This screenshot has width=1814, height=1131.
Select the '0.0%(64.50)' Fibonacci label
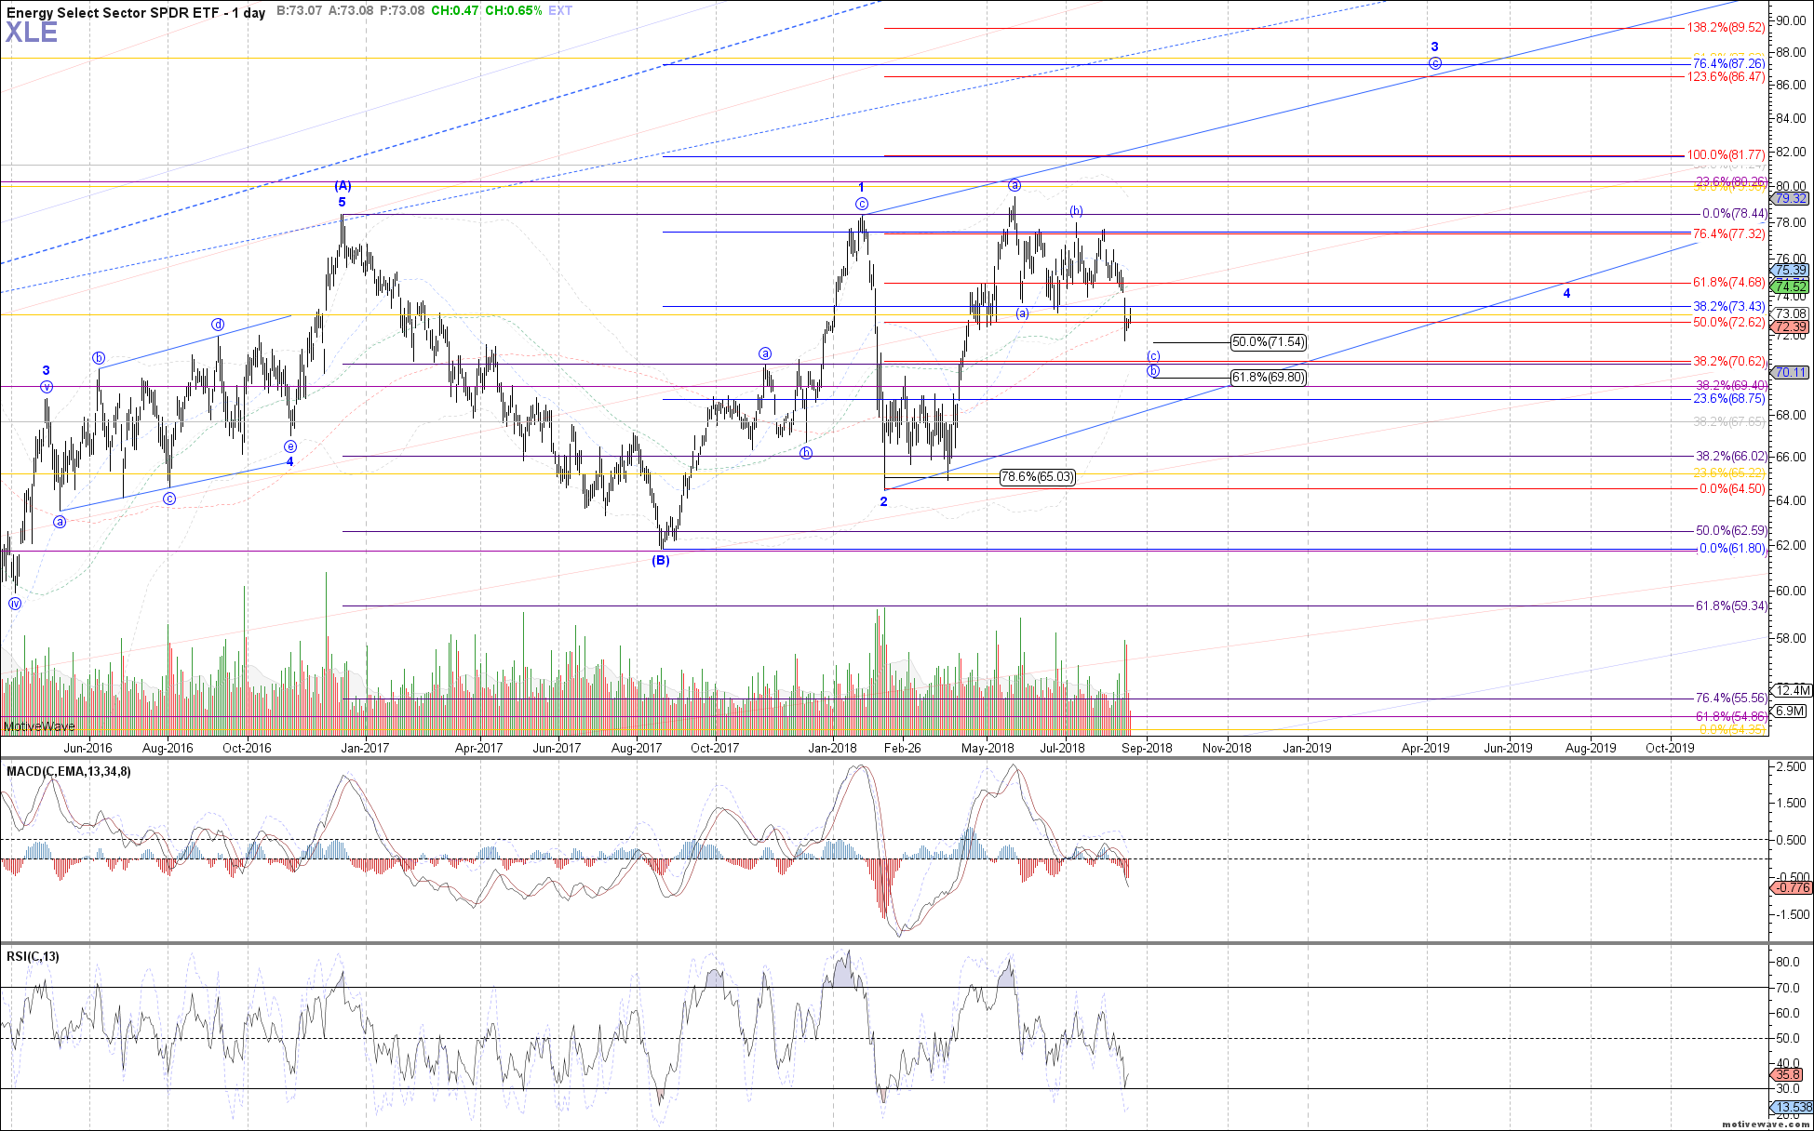click(x=1732, y=488)
